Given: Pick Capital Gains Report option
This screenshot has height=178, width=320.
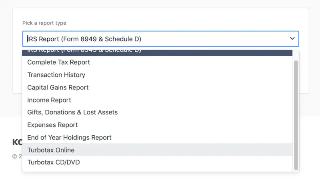Looking at the screenshot, I should pyautogui.click(x=58, y=87).
